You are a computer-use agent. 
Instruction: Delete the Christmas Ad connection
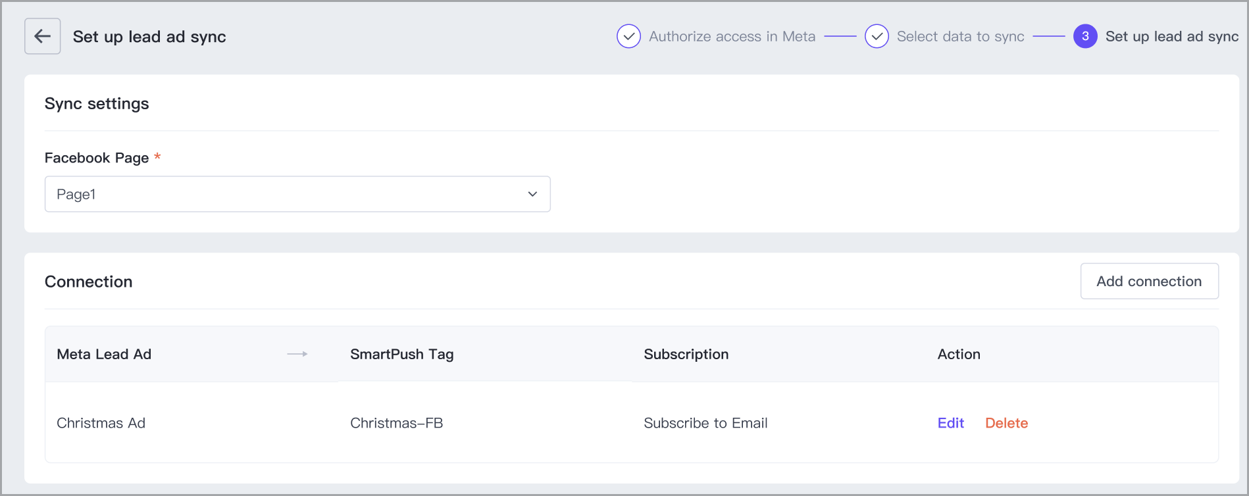coord(1006,423)
